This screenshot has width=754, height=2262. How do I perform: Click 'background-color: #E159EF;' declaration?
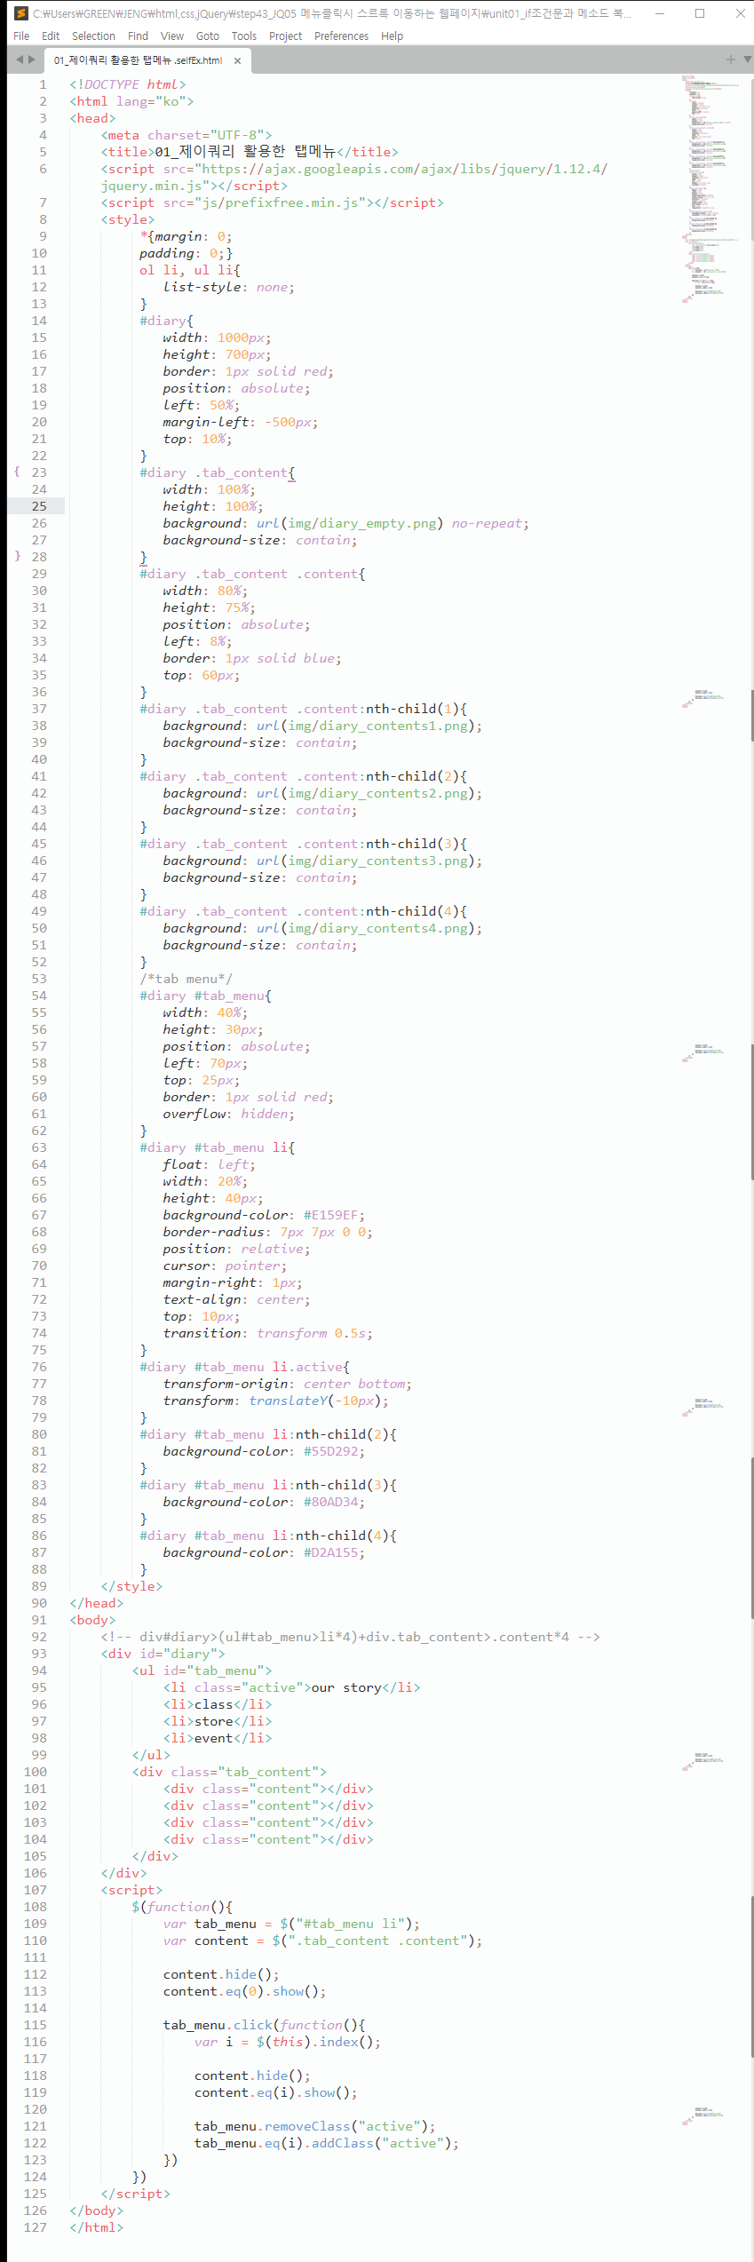(264, 1215)
